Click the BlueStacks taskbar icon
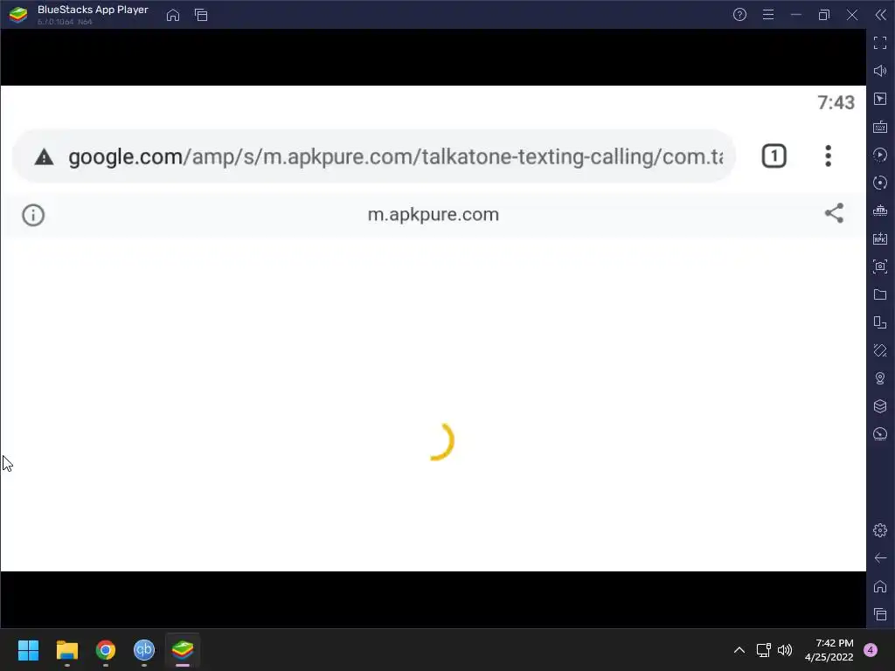 [x=183, y=650]
